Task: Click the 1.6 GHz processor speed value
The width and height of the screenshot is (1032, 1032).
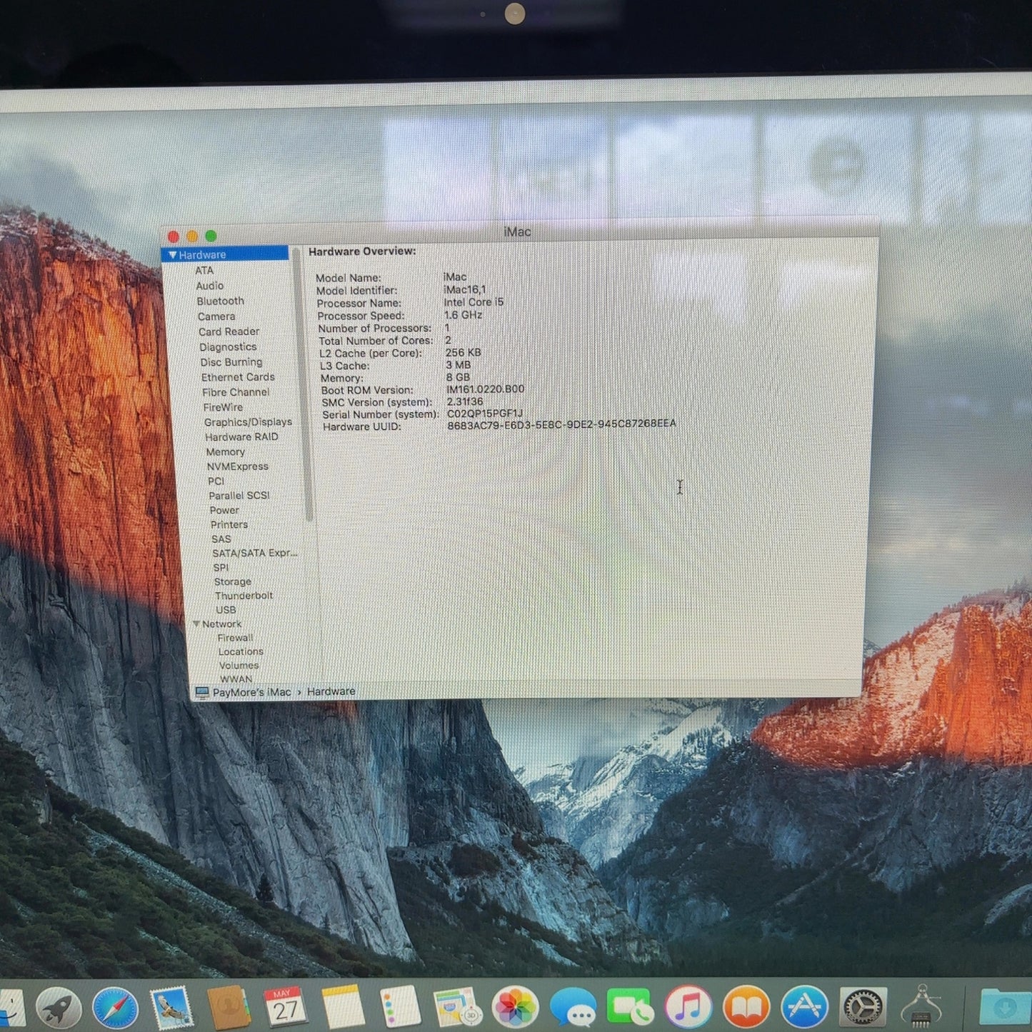Action: pos(463,315)
